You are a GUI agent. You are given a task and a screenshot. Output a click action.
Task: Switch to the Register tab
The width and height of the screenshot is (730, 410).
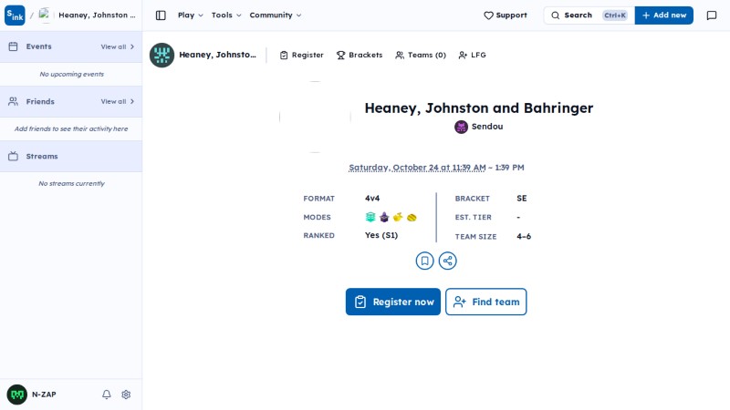point(302,55)
